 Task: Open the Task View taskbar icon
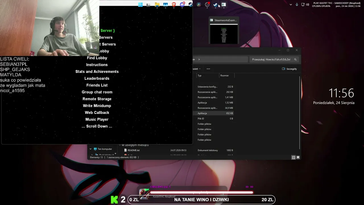point(148,5)
